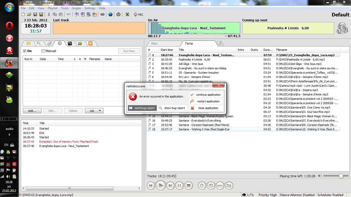Start playback with the Play button
The width and height of the screenshot is (351, 197).
pos(161,185)
